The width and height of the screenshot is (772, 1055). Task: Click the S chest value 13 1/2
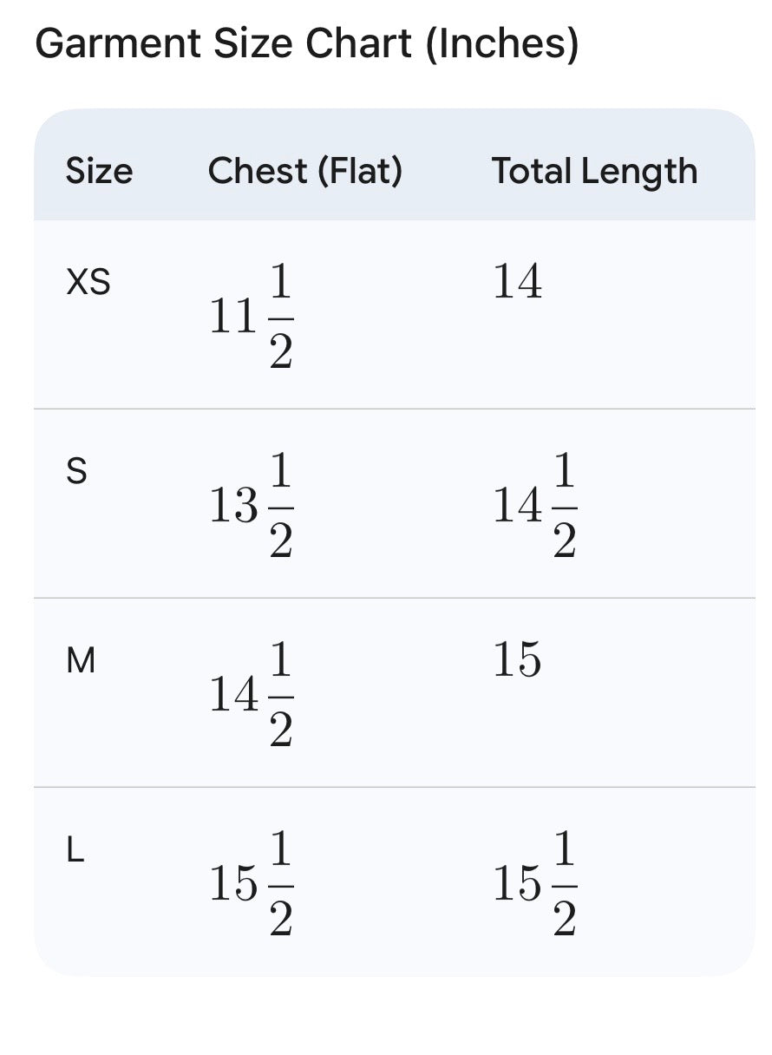252,507
